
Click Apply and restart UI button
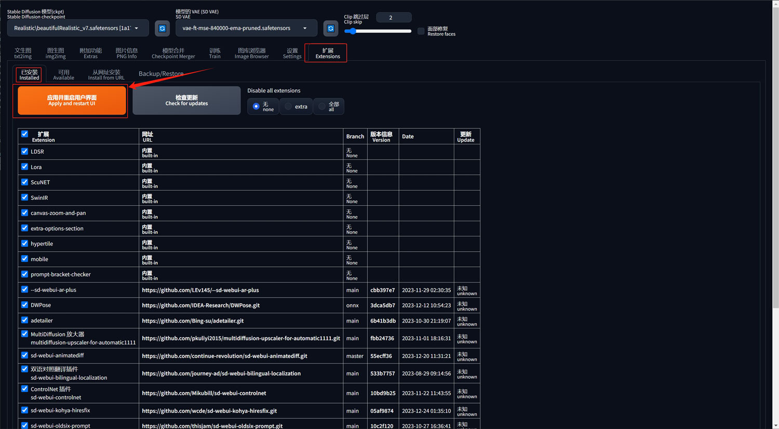(x=72, y=100)
